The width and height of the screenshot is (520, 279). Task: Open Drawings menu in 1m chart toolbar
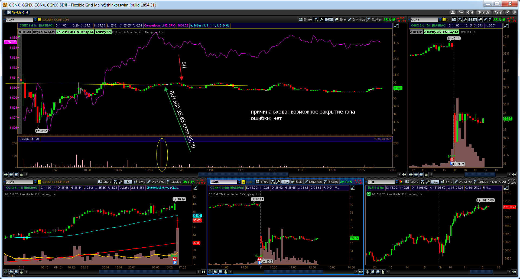coord(356,19)
